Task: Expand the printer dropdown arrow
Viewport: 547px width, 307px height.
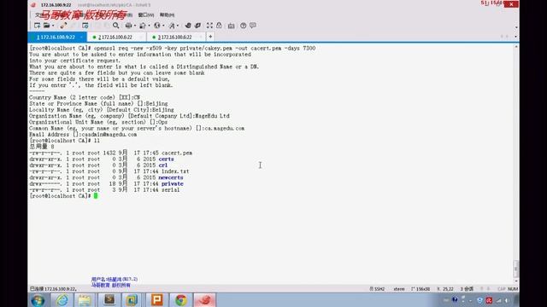Action: (135, 26)
